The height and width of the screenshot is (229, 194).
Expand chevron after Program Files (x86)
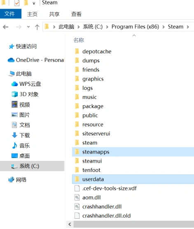click(x=164, y=27)
